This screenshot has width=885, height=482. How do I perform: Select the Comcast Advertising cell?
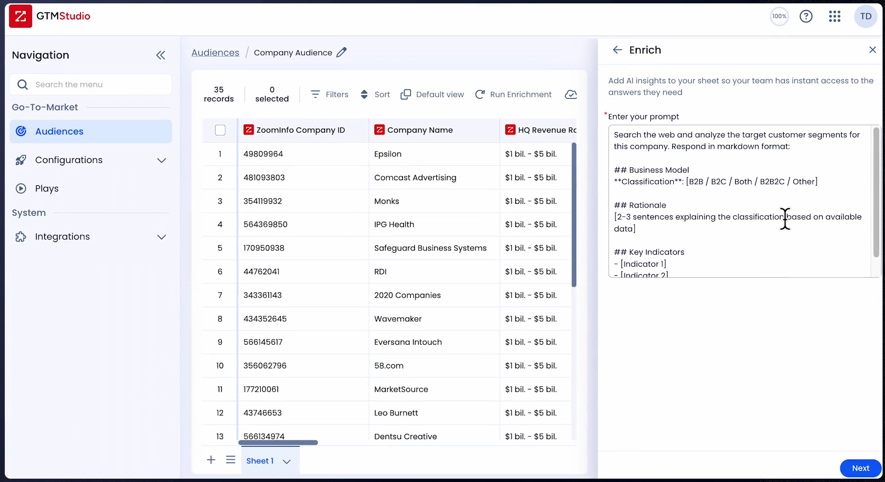(x=434, y=177)
